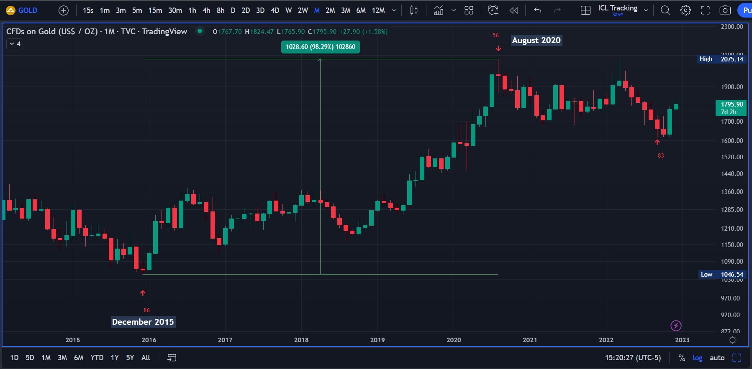Expand the indicators favorites dropdown arrow
The image size is (752, 369).
coord(454,10)
